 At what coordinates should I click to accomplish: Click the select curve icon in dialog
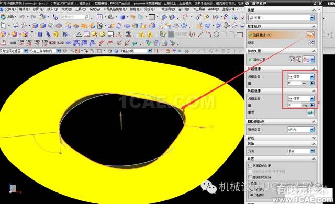310,35
